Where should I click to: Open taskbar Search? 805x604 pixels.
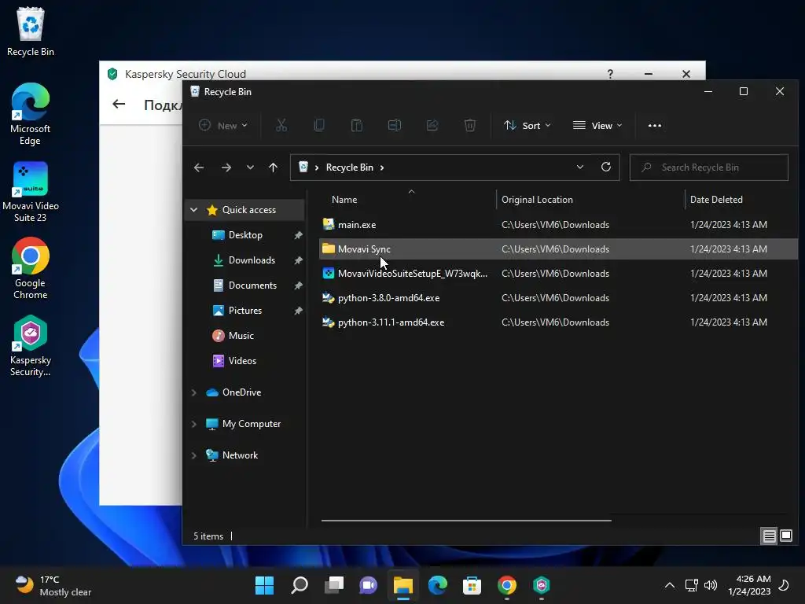point(300,585)
